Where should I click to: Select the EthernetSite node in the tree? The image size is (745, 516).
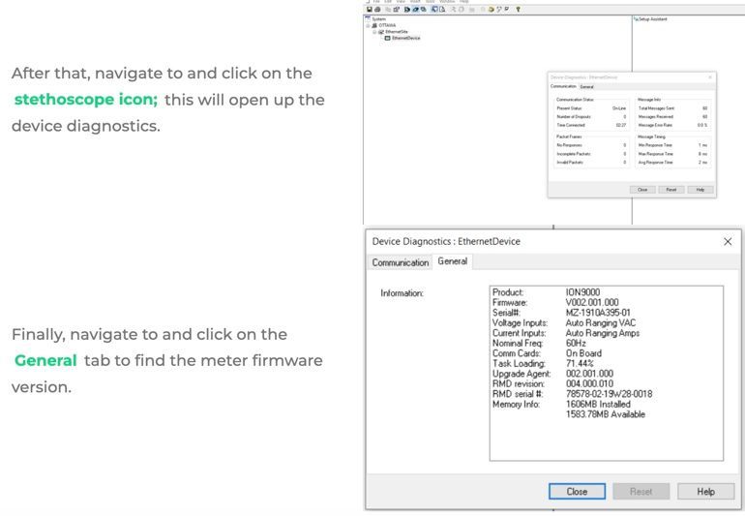click(x=393, y=32)
